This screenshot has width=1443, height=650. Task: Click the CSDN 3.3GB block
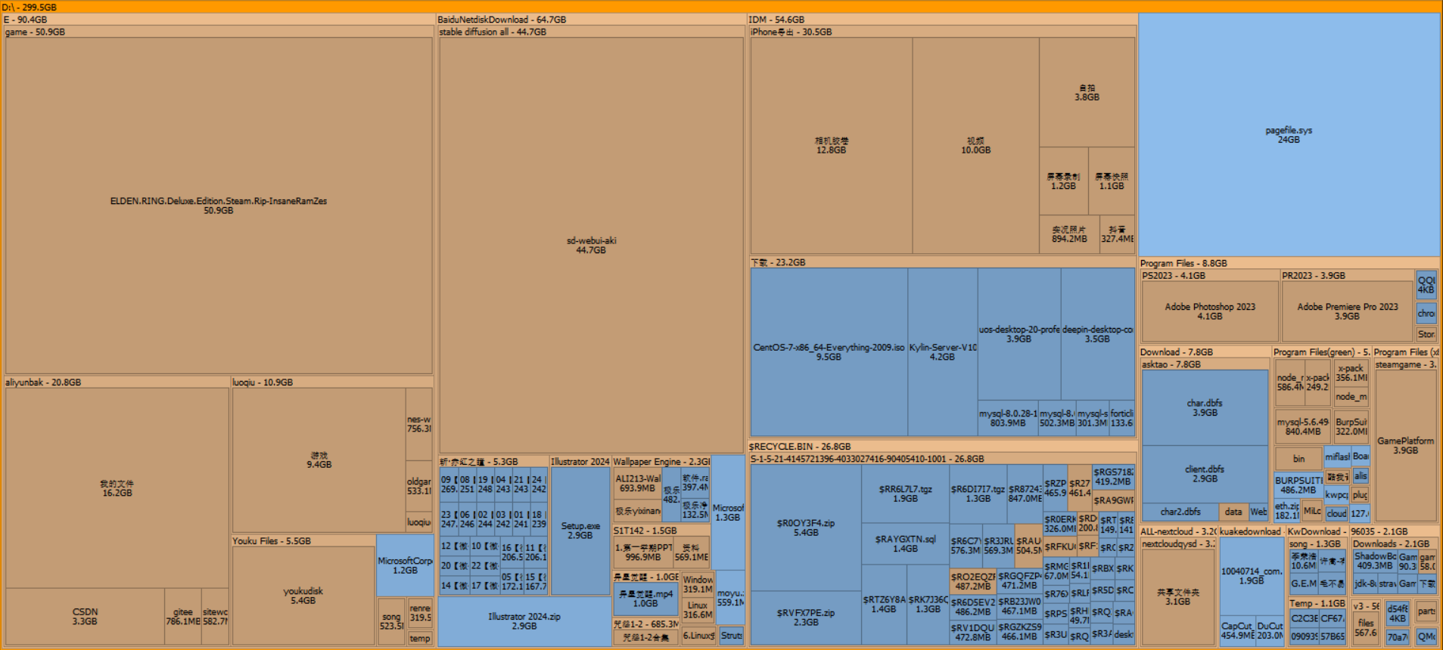85,617
